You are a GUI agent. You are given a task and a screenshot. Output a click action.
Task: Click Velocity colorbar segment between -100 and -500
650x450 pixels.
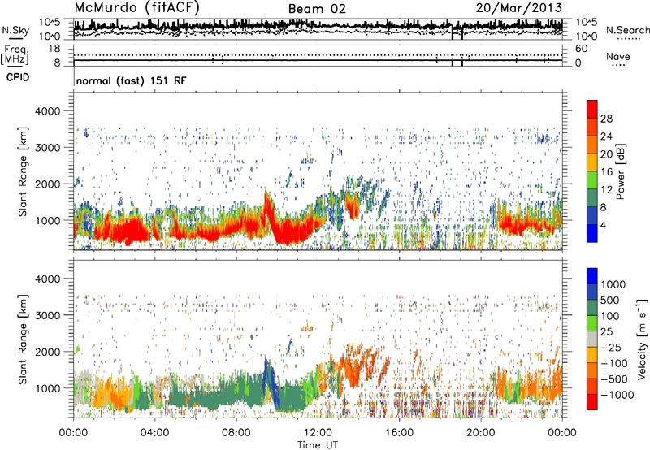[x=592, y=370]
